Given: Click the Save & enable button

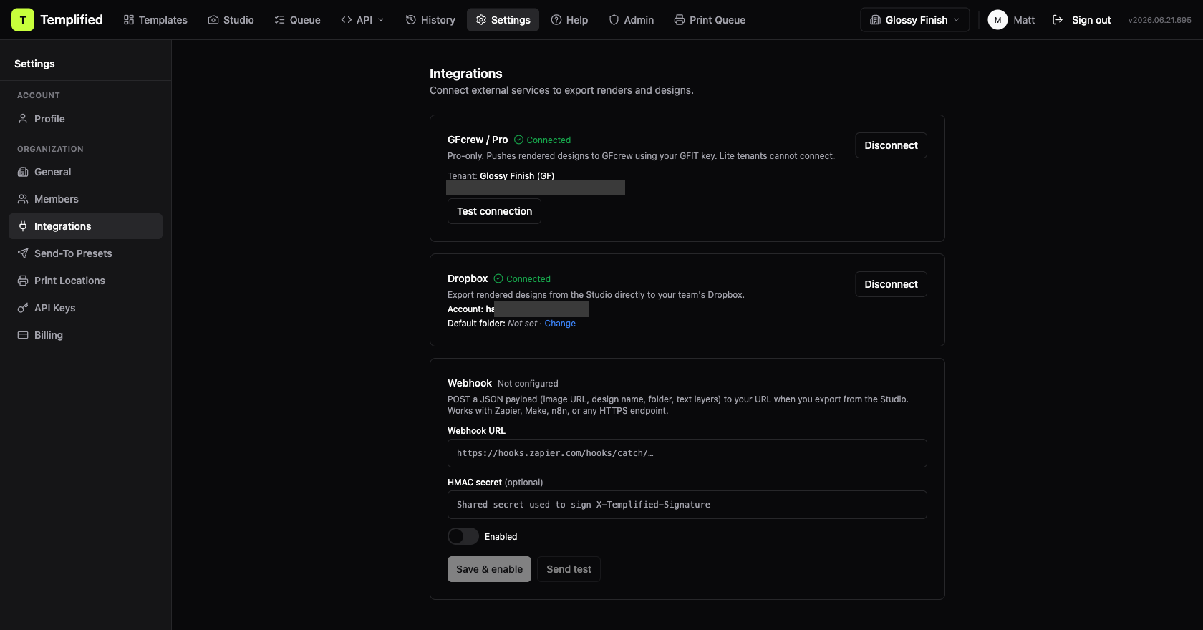Looking at the screenshot, I should [489, 569].
